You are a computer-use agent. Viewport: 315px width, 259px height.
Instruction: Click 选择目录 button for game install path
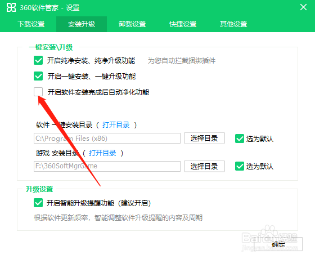(x=204, y=166)
